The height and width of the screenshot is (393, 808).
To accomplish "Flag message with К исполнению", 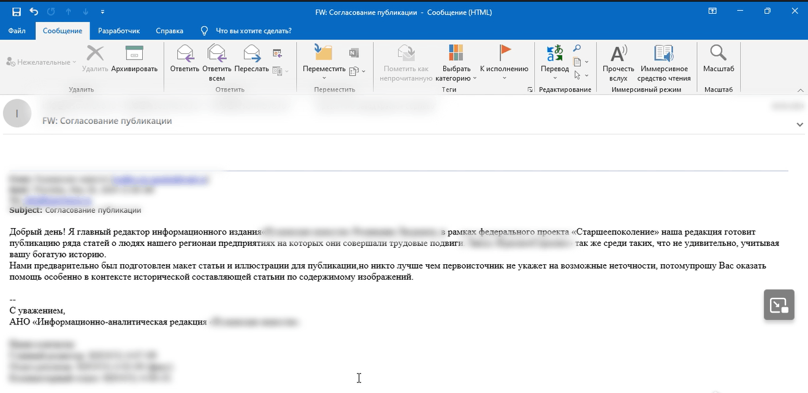I will [504, 63].
